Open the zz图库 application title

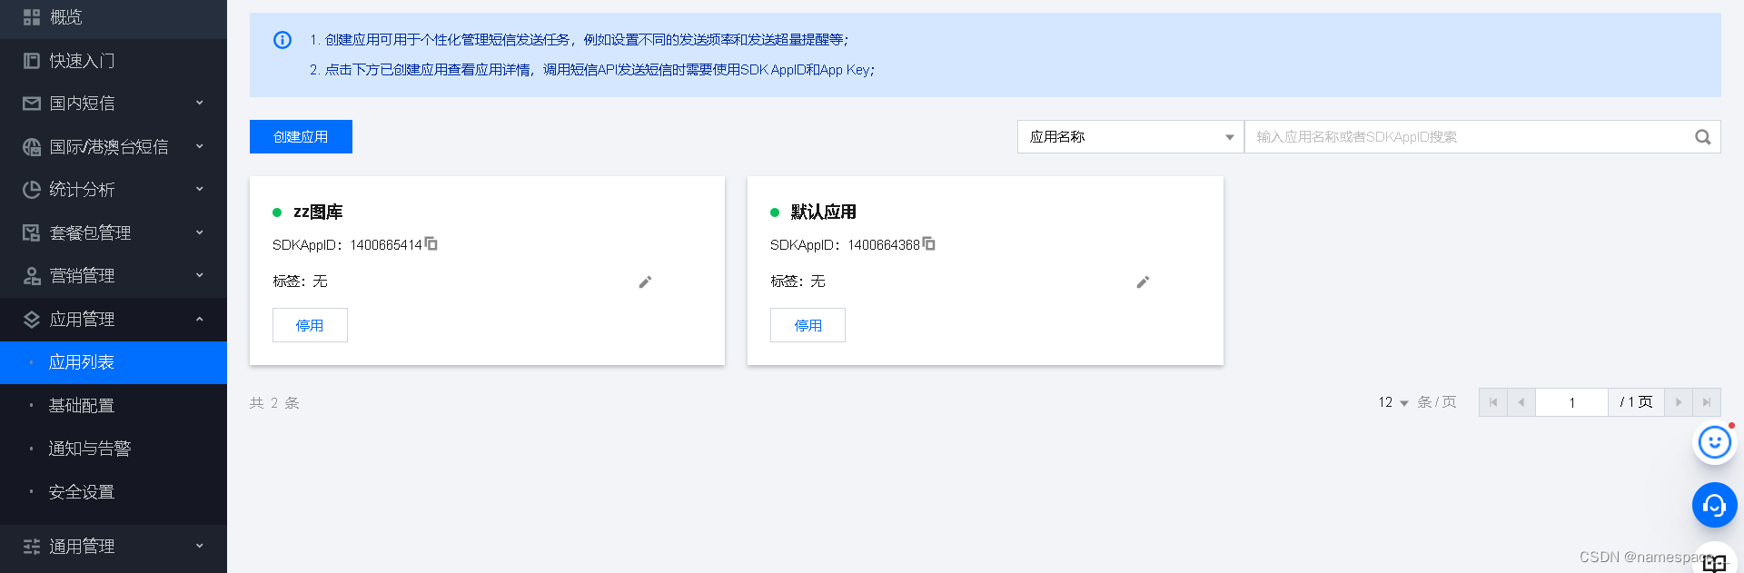318,212
